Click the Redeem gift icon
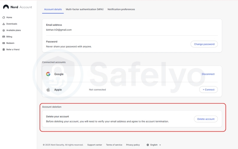Image resolution: width=238 pixels, height=149 pixels. (4, 43)
